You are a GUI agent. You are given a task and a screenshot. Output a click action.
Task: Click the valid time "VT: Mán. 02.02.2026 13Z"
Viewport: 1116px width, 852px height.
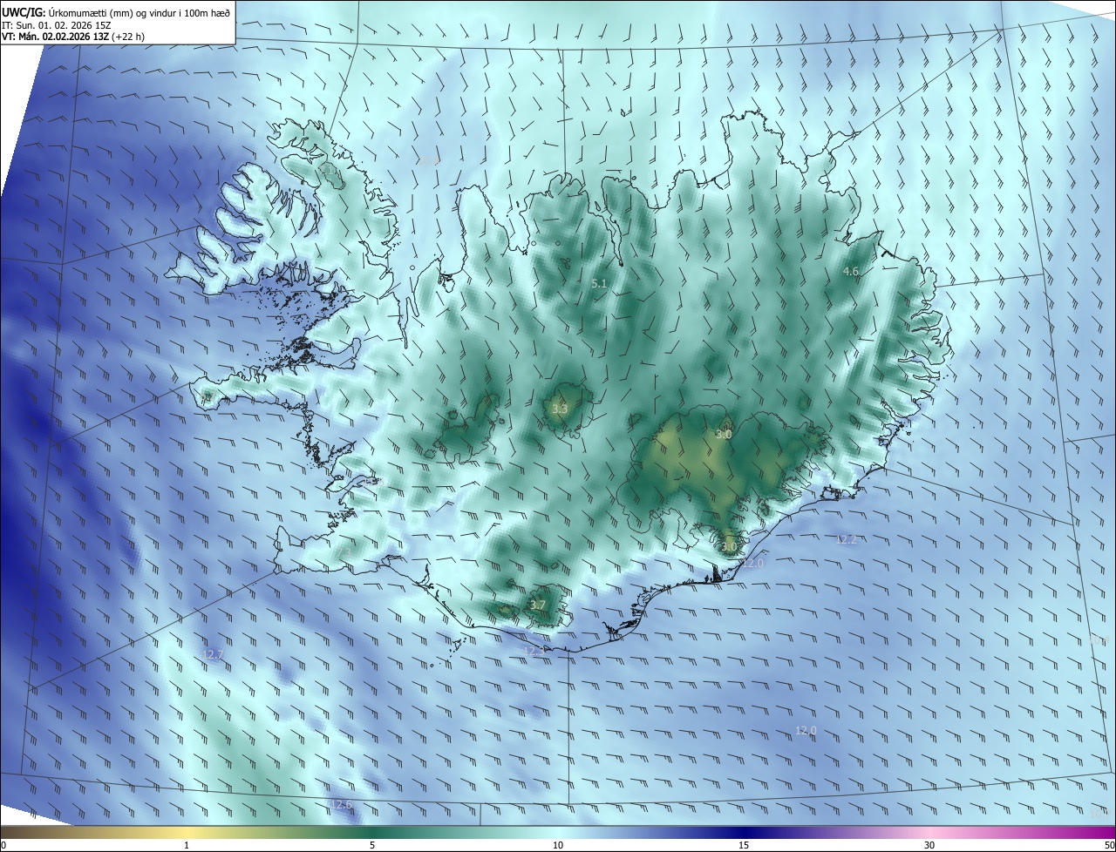(55, 37)
